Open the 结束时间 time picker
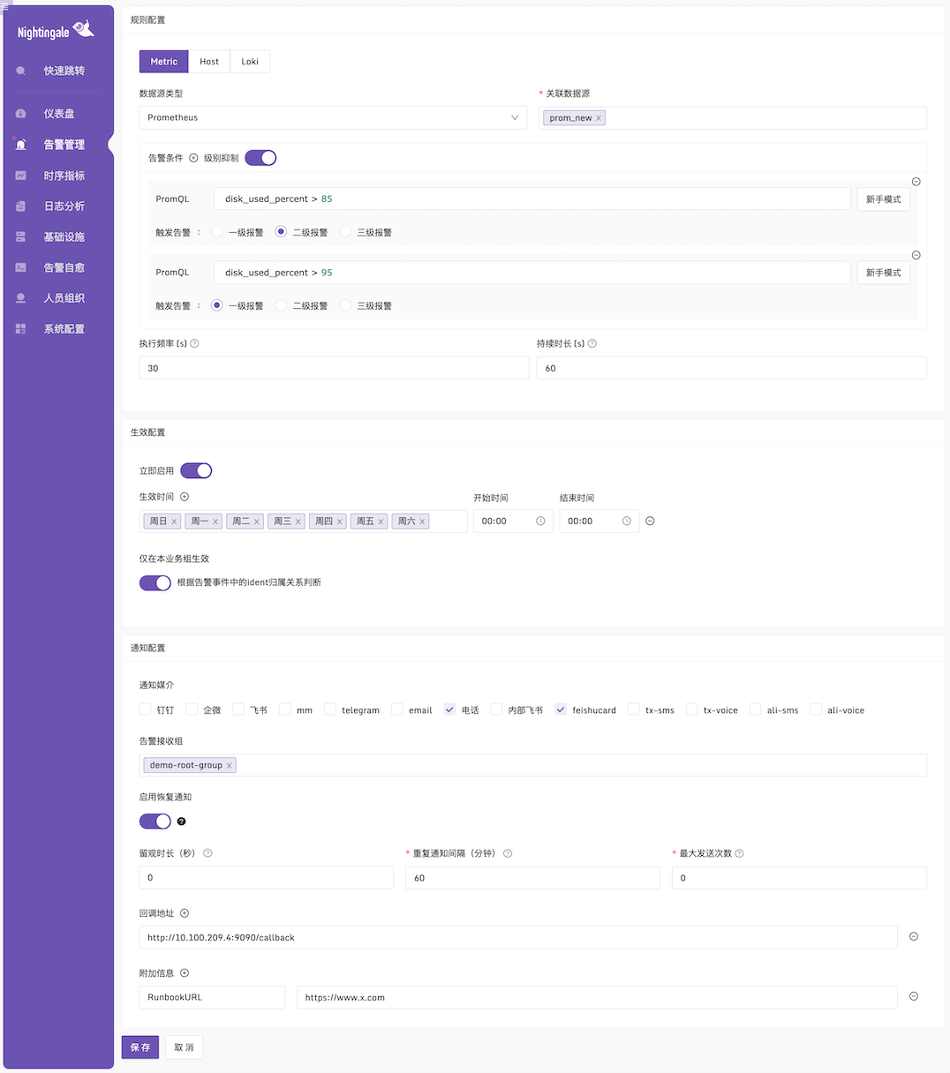The width and height of the screenshot is (950, 1073). 599,521
